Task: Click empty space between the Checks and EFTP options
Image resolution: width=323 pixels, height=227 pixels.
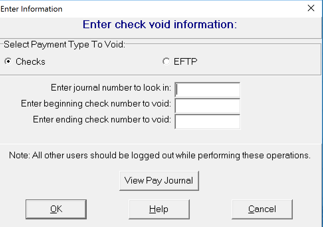Action: (x=103, y=61)
